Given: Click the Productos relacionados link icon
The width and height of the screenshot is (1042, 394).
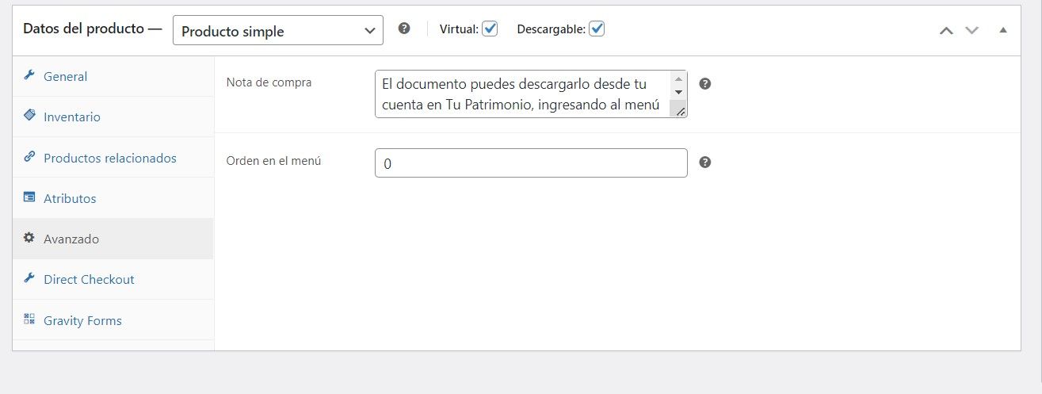Looking at the screenshot, I should click(29, 157).
